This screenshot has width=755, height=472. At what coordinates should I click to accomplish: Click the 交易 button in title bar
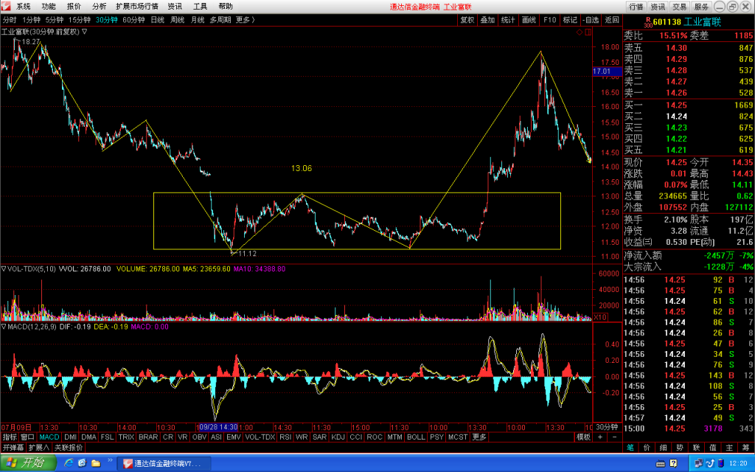679,7
